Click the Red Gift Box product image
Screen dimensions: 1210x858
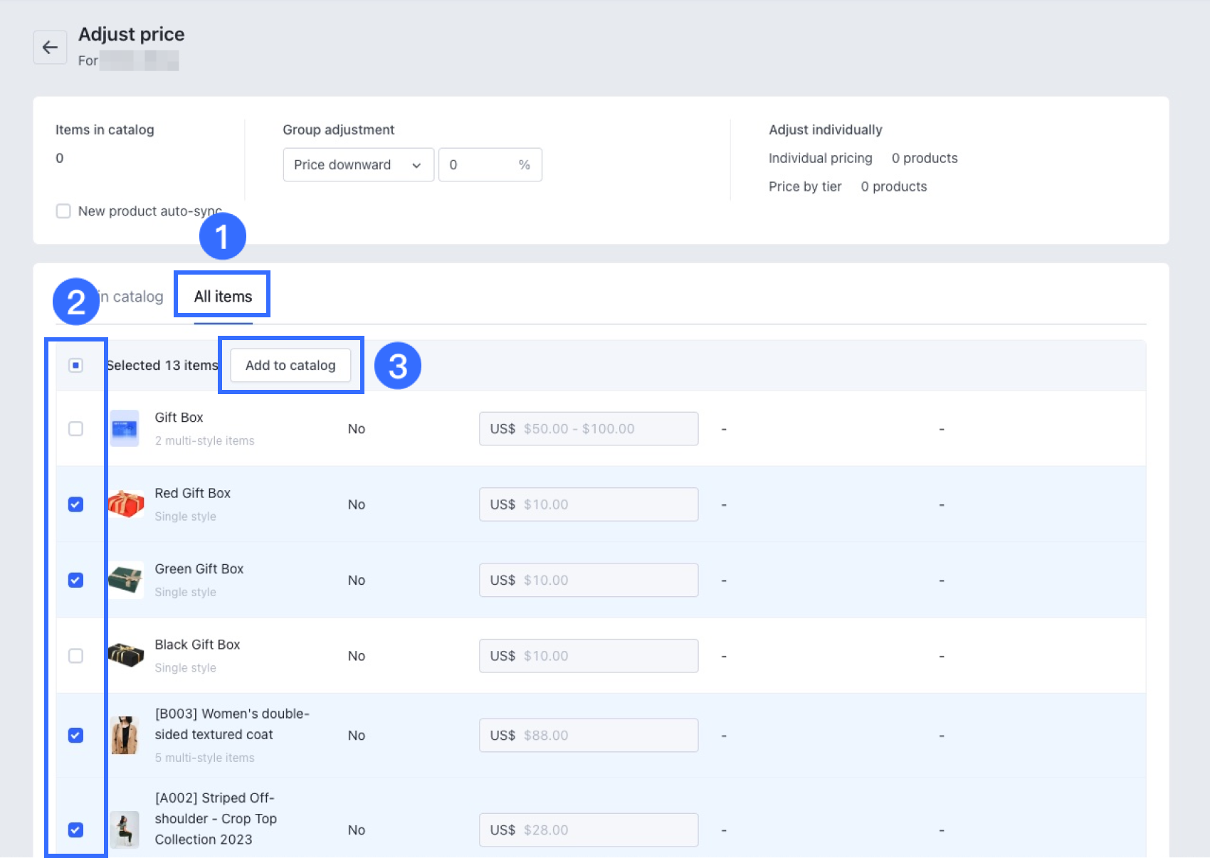pyautogui.click(x=126, y=504)
